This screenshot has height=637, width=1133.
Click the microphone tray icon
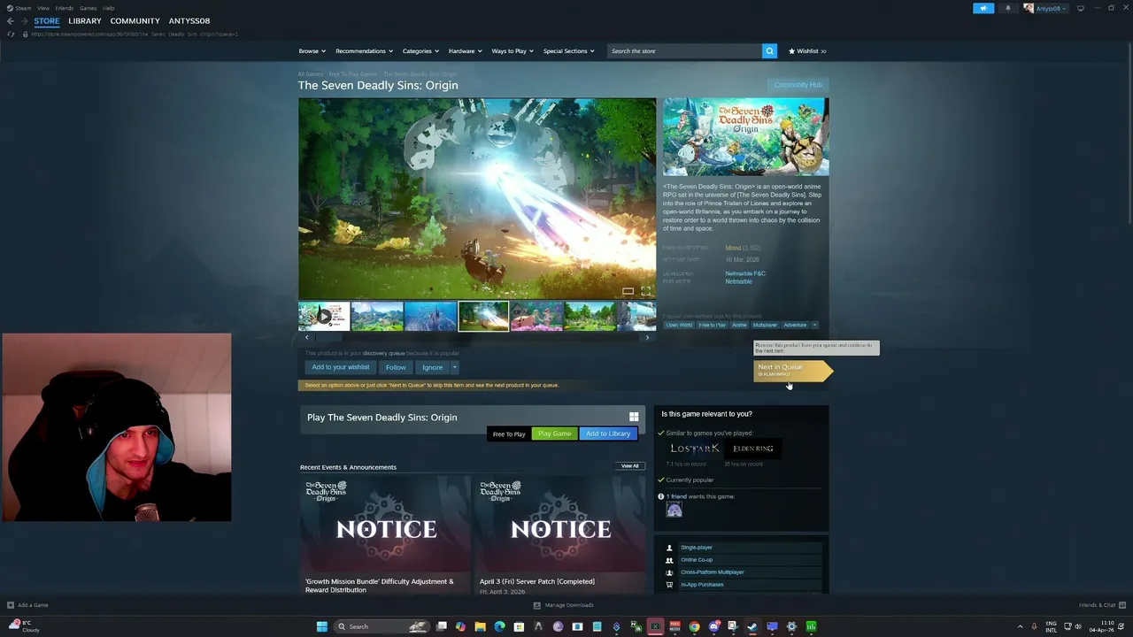tap(1034, 626)
